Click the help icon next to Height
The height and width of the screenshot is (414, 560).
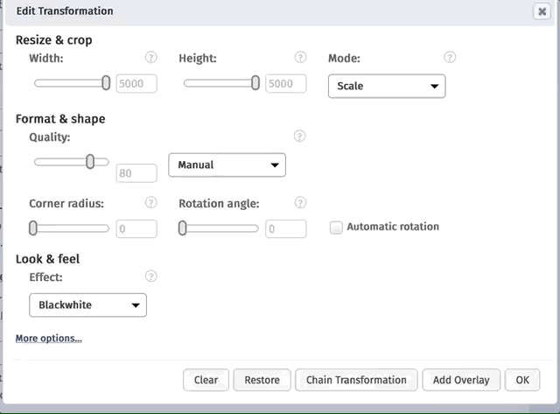click(x=300, y=58)
